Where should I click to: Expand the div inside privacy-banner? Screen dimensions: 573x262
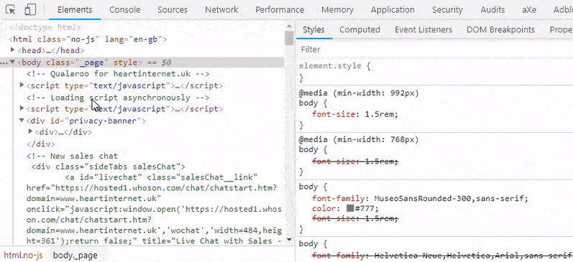coord(31,132)
